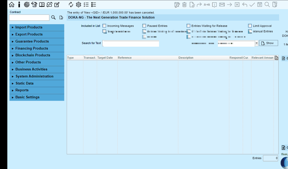Expand Blockchain Products in sidebar
This screenshot has width=288, height=169.
coord(37,55)
